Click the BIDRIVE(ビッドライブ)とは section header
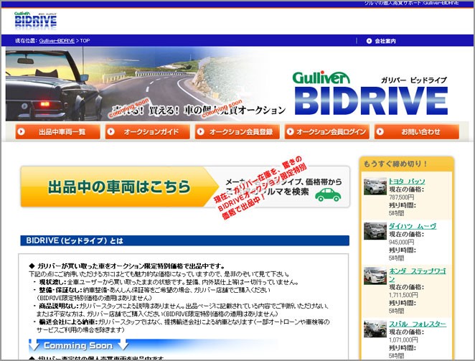This screenshot has height=361, width=475. click(x=185, y=240)
